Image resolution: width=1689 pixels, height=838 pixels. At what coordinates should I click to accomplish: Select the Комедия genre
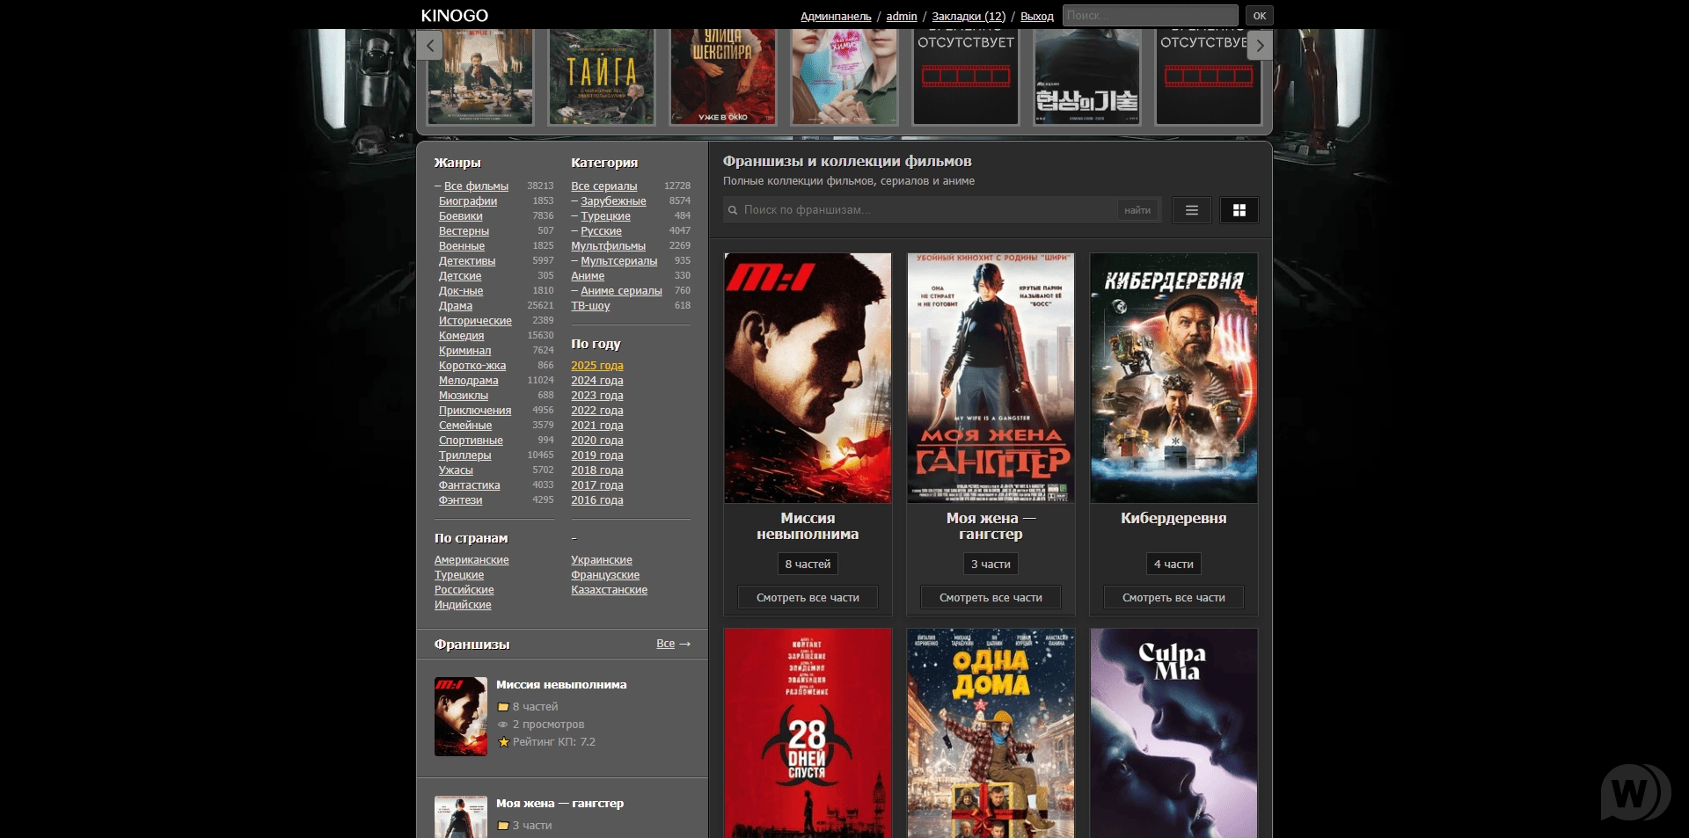click(x=461, y=336)
